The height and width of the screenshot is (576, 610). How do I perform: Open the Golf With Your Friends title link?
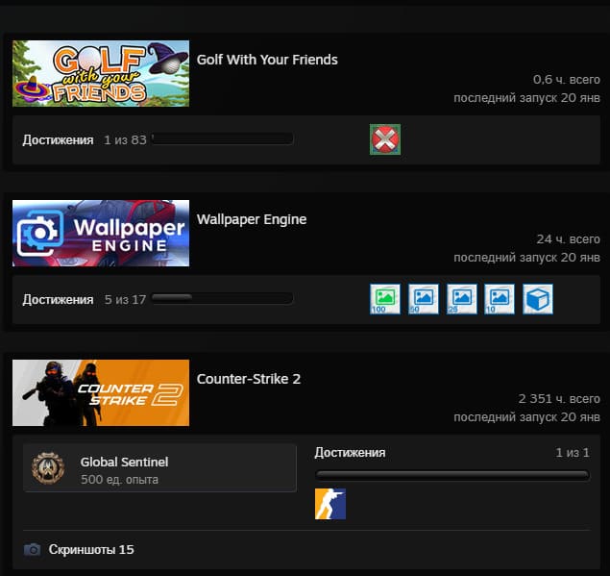267,60
